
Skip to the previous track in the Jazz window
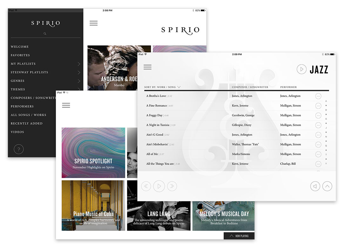(146, 186)
